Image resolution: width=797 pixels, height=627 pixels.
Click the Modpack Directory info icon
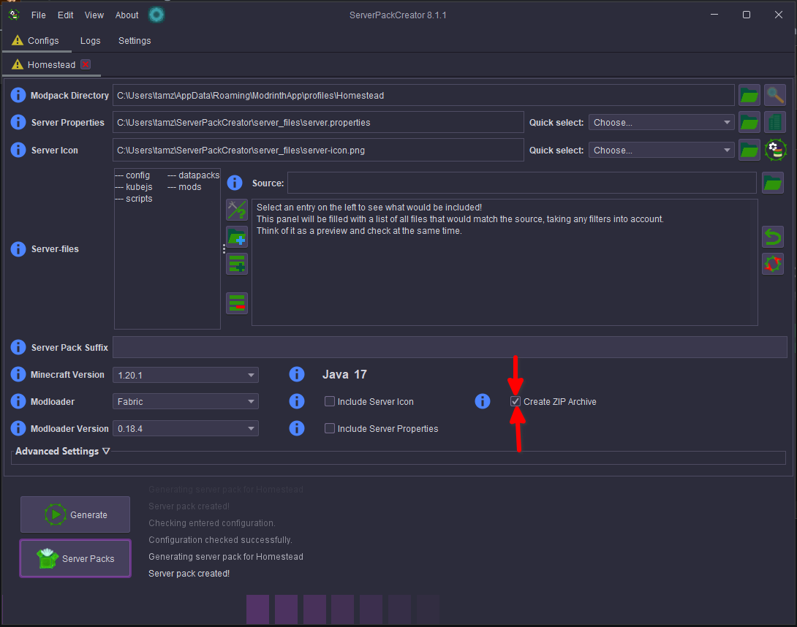point(18,95)
